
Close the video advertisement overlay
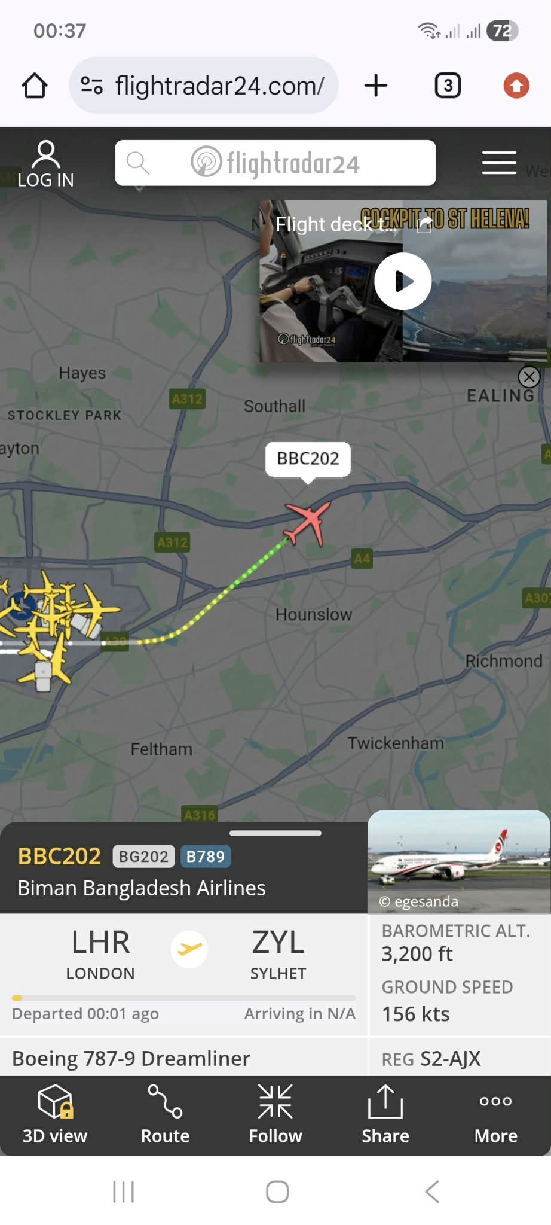click(x=529, y=377)
